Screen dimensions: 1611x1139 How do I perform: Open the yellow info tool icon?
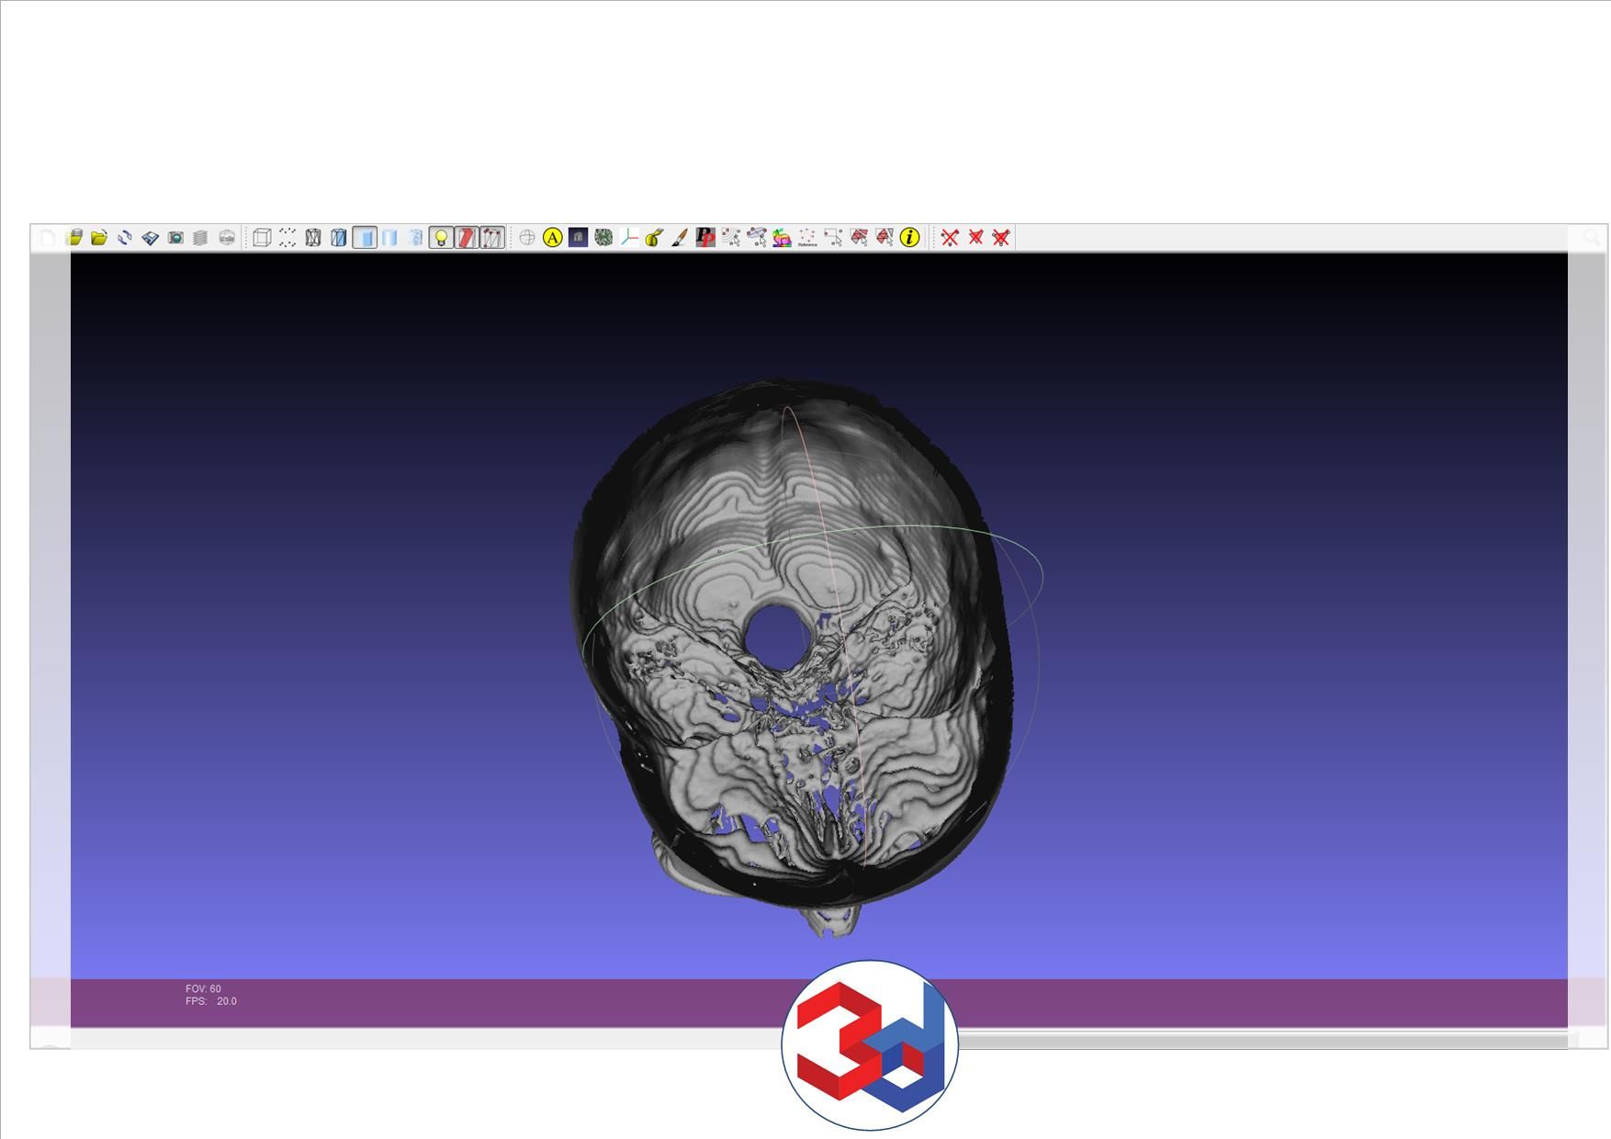tap(909, 238)
